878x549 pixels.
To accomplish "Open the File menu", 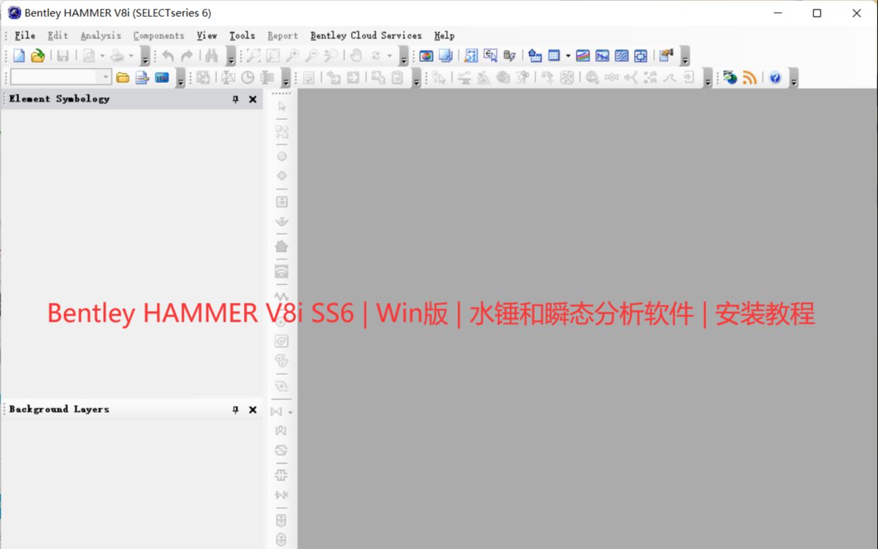I will point(24,36).
